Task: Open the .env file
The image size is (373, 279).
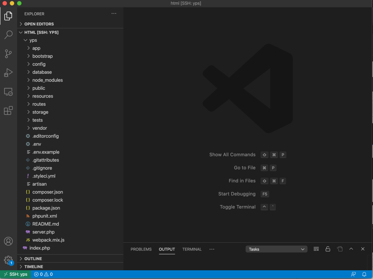Action: (70, 144)
